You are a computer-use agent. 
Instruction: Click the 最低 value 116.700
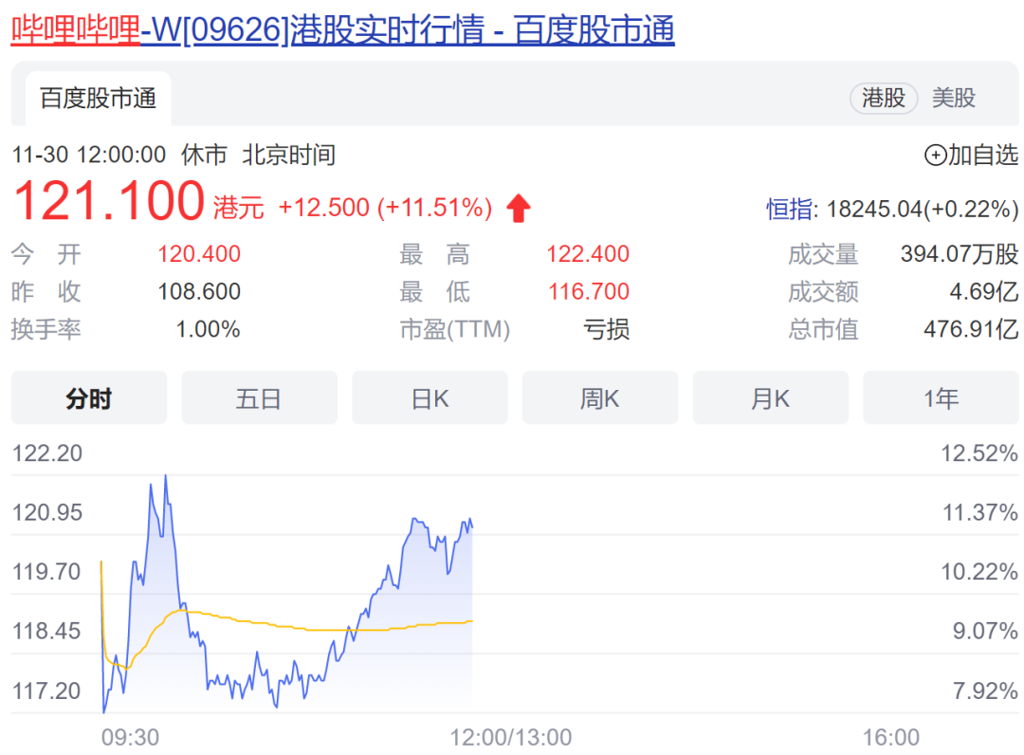pyautogui.click(x=589, y=291)
